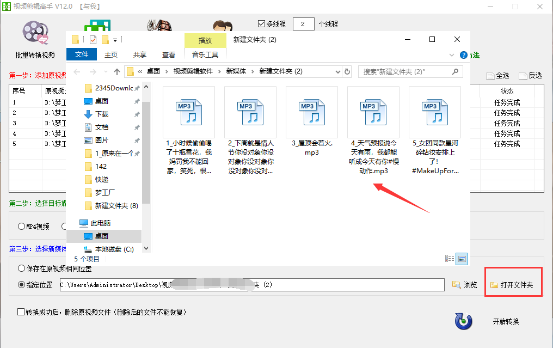Click the navigation pane scroll-up arrow
The width and height of the screenshot is (553, 348).
point(146,87)
